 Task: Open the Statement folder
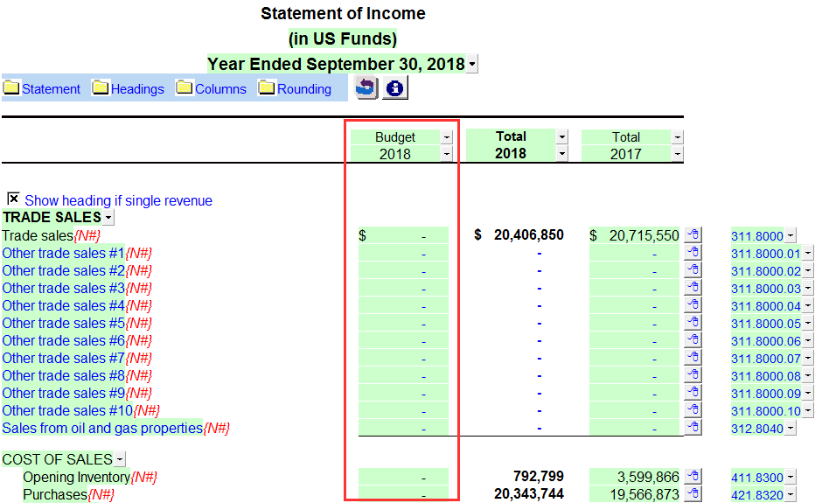[x=42, y=88]
